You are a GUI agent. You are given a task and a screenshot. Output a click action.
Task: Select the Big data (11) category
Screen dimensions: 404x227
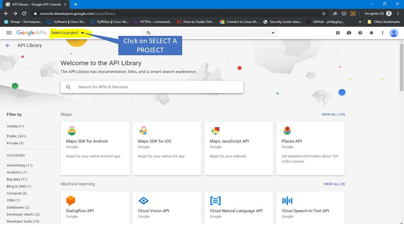click(x=17, y=179)
